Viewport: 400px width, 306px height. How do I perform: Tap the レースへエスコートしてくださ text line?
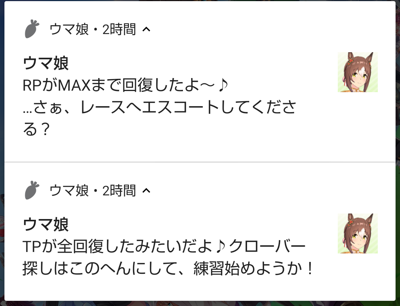(x=159, y=107)
